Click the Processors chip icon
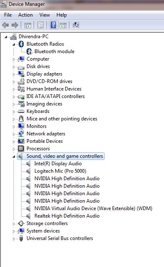This screenshot has width=164, height=267. pos(21,149)
